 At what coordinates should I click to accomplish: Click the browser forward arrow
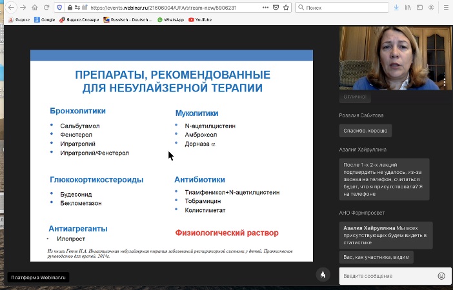click(x=23, y=8)
